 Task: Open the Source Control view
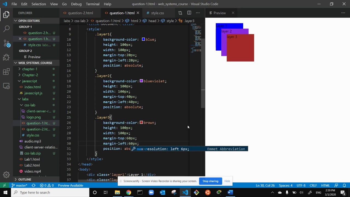click(x=6, y=43)
